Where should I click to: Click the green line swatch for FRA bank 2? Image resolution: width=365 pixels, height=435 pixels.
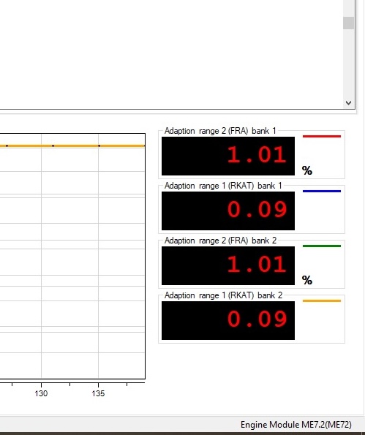pos(322,246)
